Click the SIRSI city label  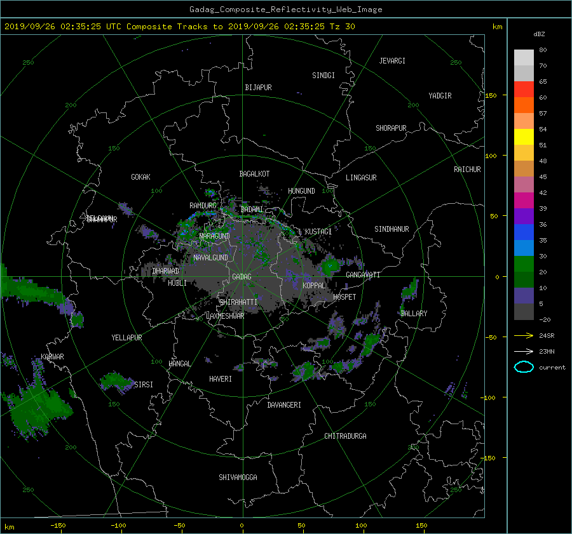point(144,385)
